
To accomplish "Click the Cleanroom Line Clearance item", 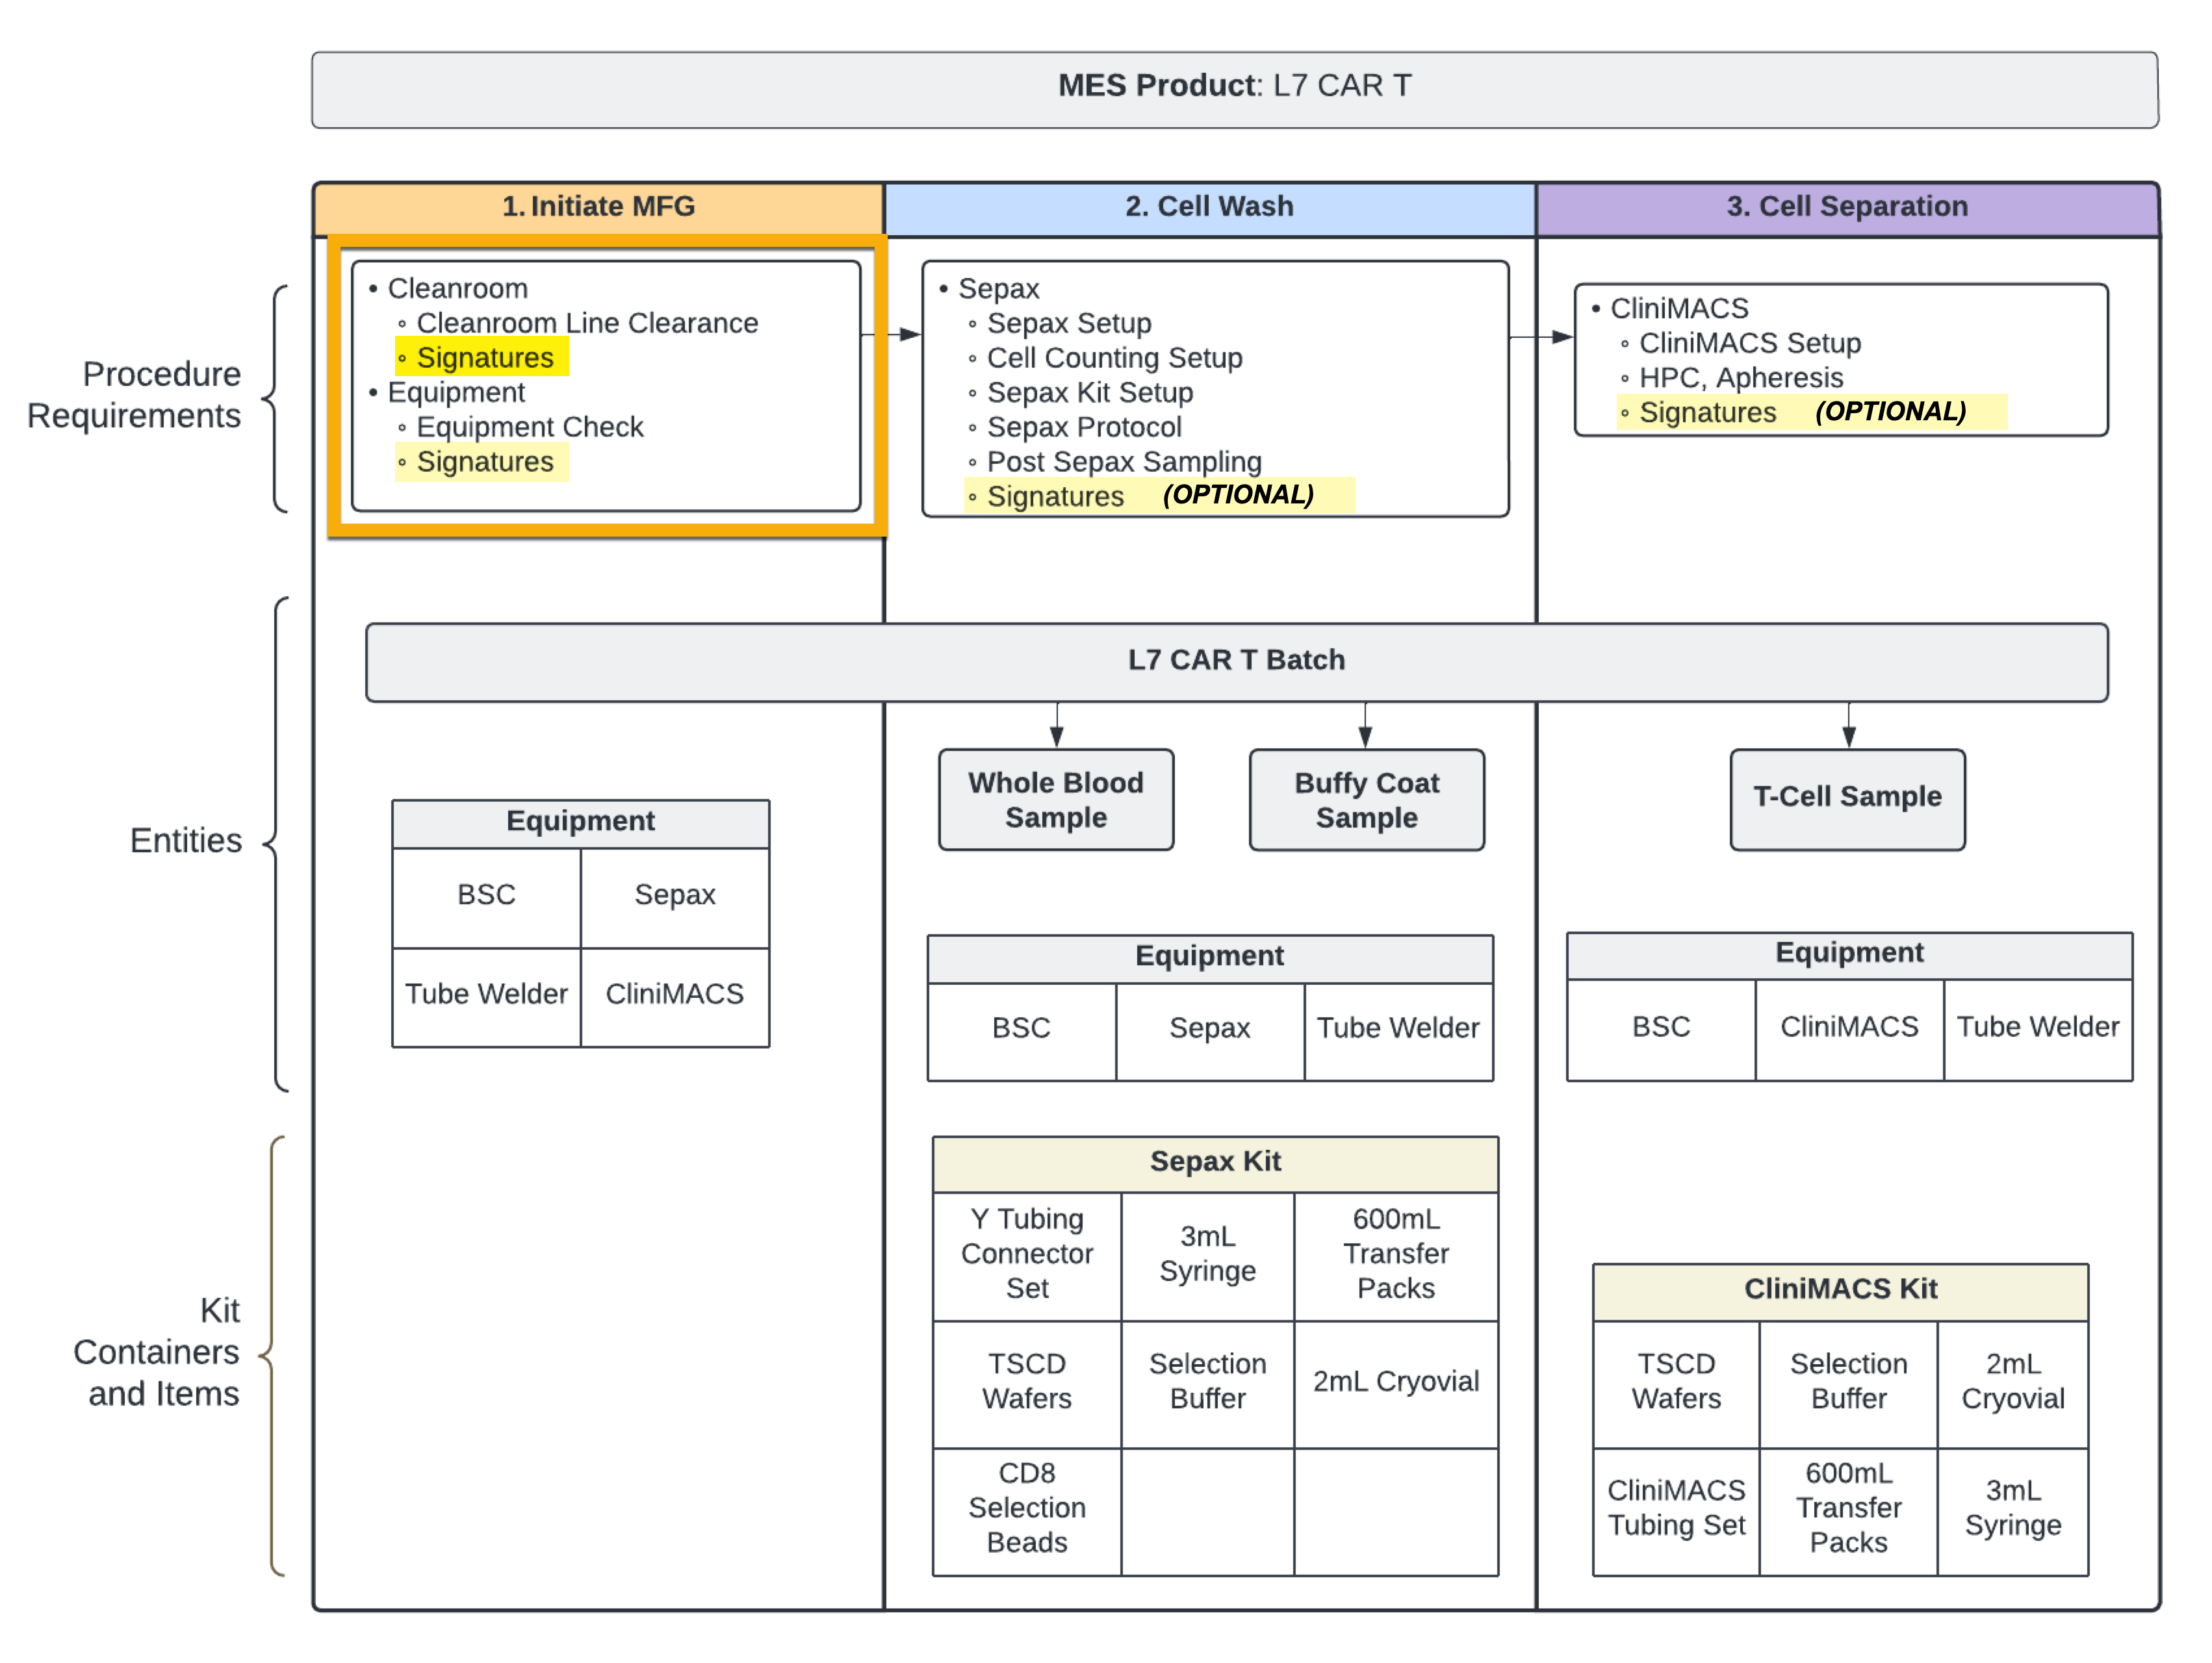I will click(x=587, y=323).
